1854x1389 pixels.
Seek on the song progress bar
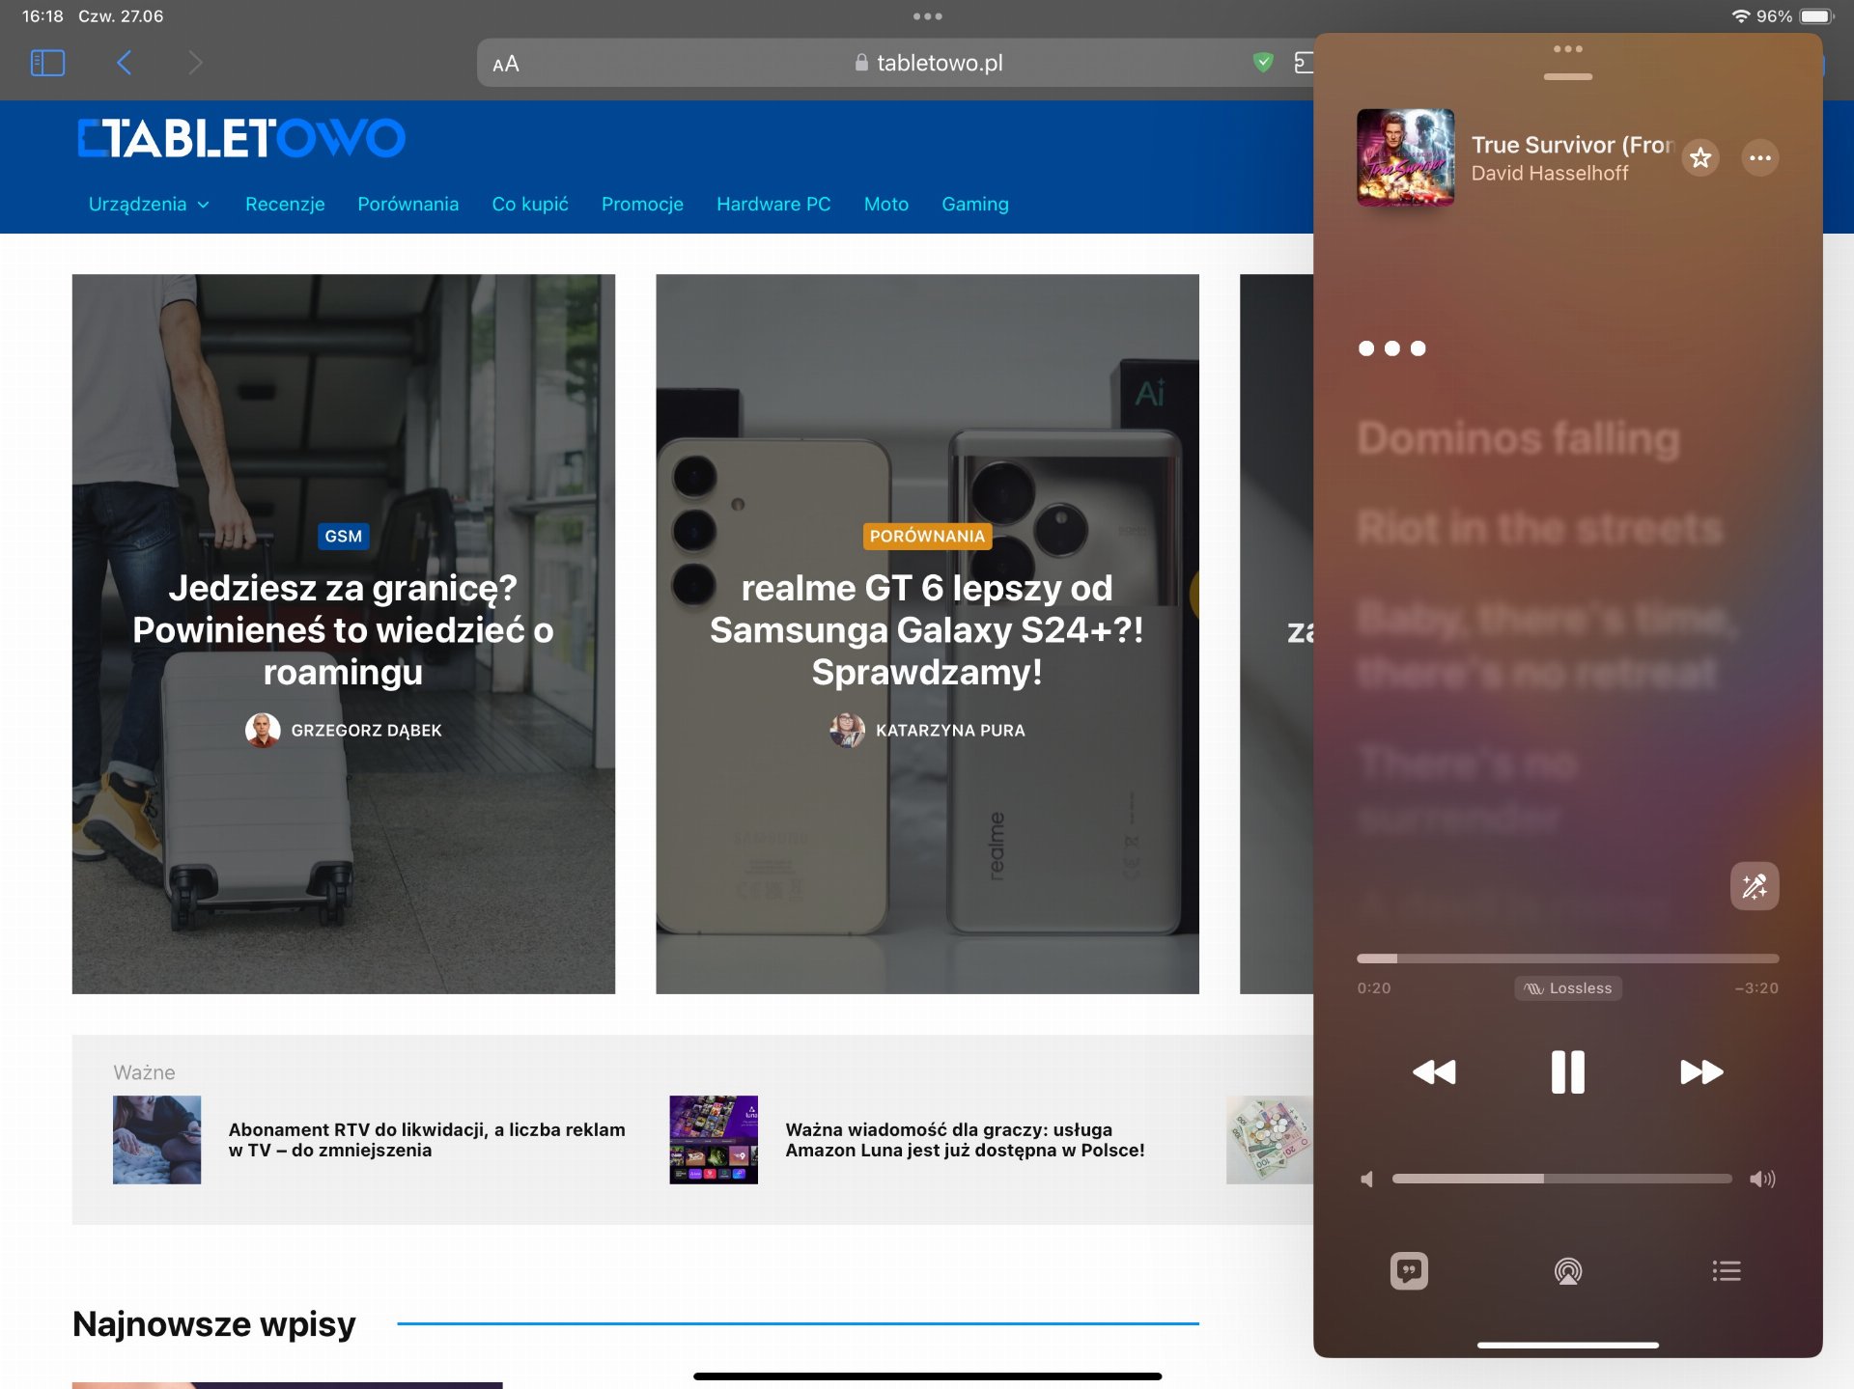pos(1567,958)
